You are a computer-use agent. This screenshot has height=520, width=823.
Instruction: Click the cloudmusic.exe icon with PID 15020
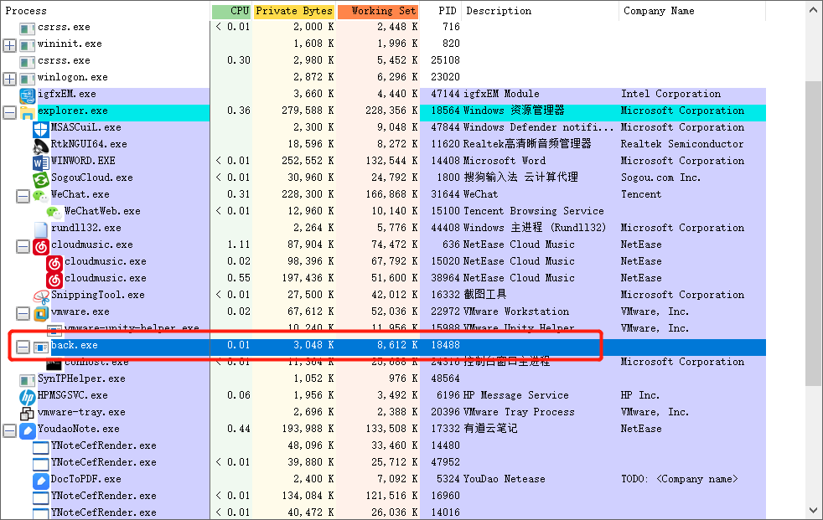coord(54,263)
